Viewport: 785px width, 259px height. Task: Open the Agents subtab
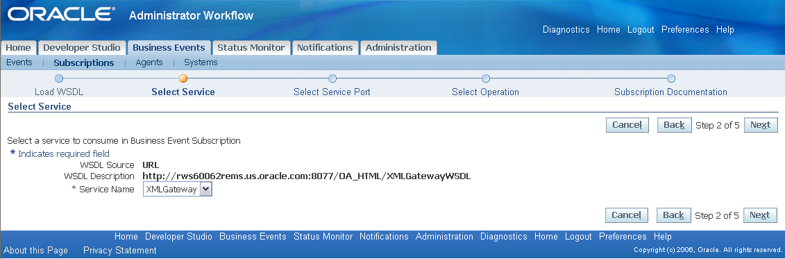[149, 62]
